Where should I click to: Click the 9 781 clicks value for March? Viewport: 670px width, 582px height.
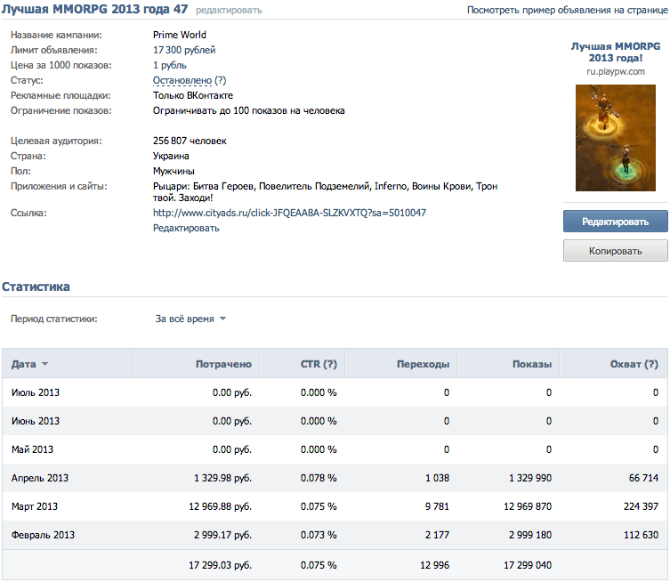tap(437, 506)
